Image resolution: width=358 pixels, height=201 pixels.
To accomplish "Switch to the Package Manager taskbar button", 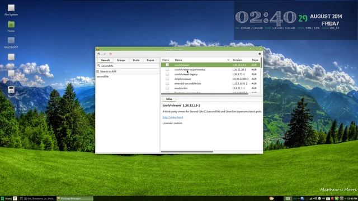I will 75,199.
